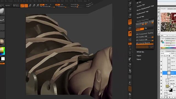The image size is (176, 99).
Task: Adjust the BPR Visibility slider
Action: (x=145, y=37)
